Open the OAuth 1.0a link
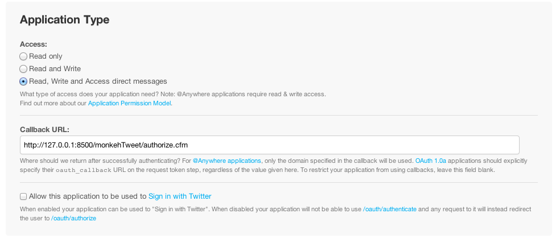560x242 pixels. [x=431, y=161]
